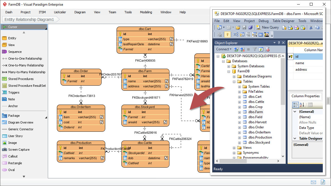Click the Refresh icon in Object Explorer
Image resolution: width=331 pixels, height=186 pixels.
pyautogui.click(x=261, y=49)
